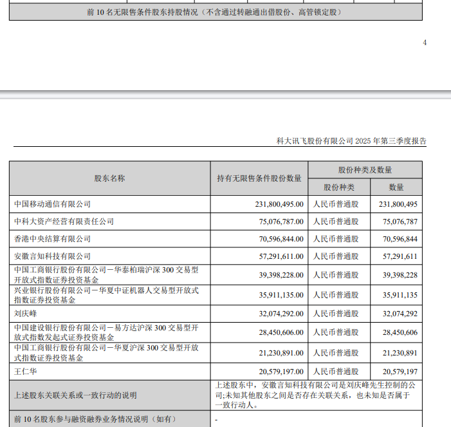Select the 安徽言知科技有限公司 shareholder cell

(x=53, y=256)
